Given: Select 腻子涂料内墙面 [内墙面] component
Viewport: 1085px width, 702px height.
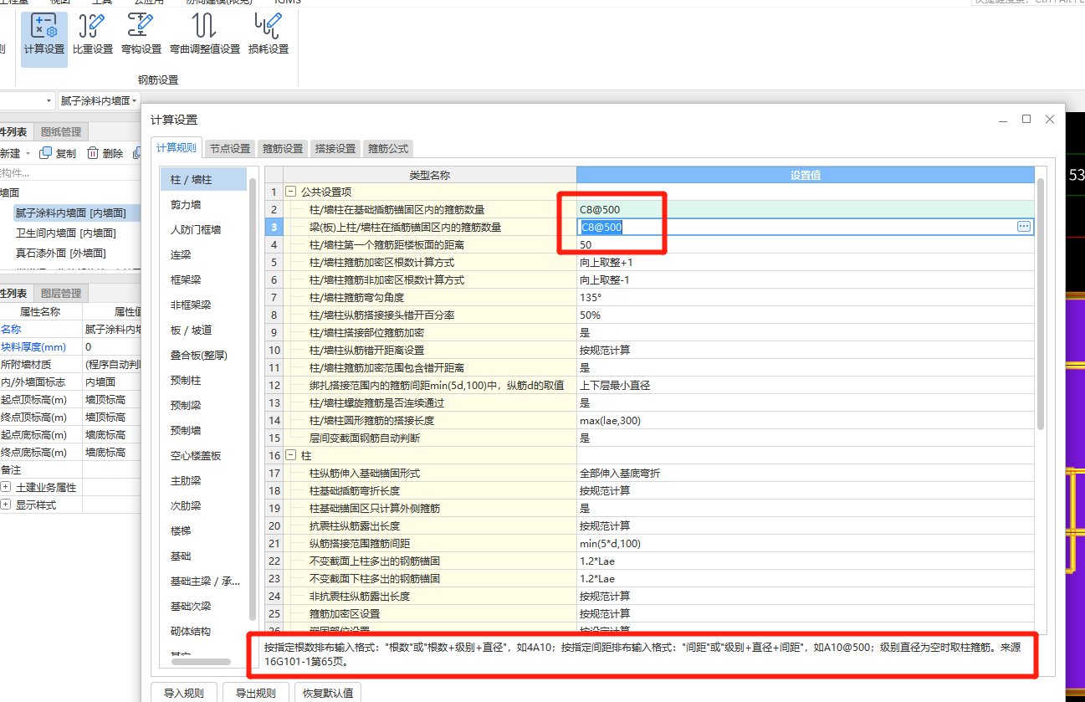Looking at the screenshot, I should [x=71, y=213].
